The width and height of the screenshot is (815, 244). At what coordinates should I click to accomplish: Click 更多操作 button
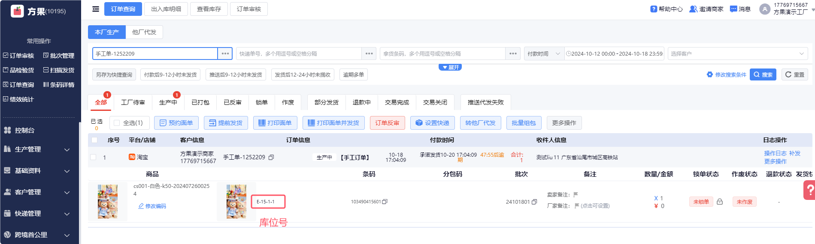tap(564, 123)
